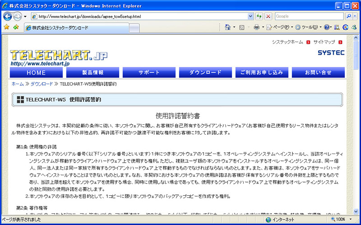The height and width of the screenshot is (225, 361).
Task: Click the SYSTEC logo
Action: pyautogui.click(x=331, y=53)
